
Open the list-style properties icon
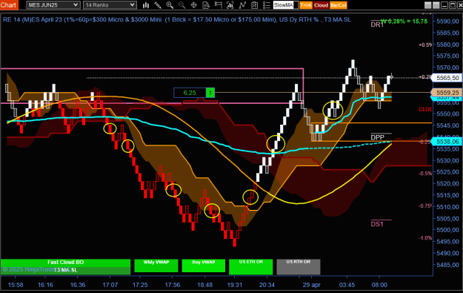(x=267, y=5)
